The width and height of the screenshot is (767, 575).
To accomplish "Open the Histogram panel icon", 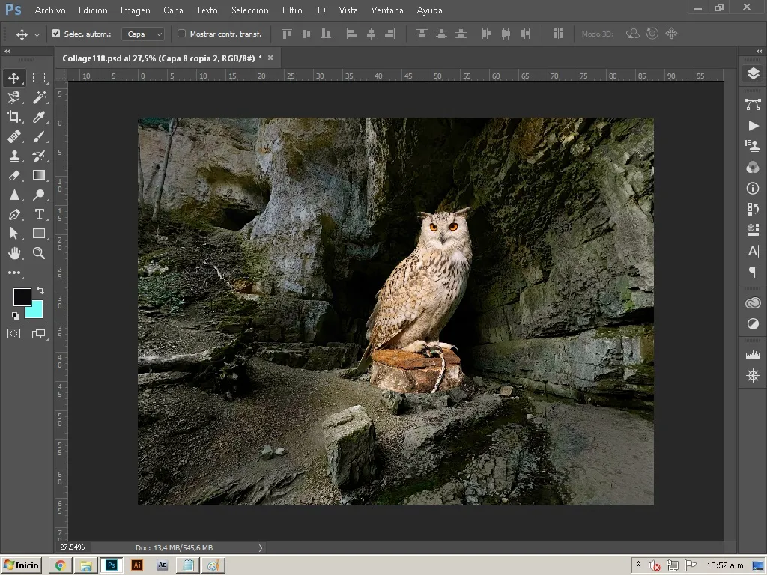I will pos(753,354).
